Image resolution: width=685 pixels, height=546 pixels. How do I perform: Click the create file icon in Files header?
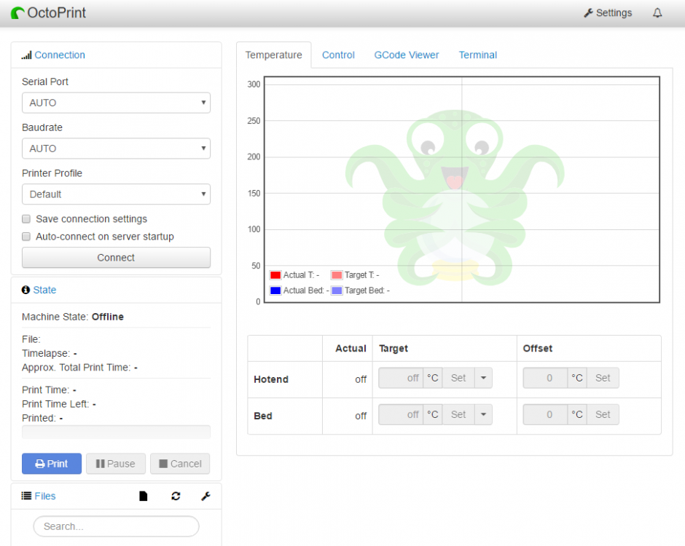[x=144, y=496]
